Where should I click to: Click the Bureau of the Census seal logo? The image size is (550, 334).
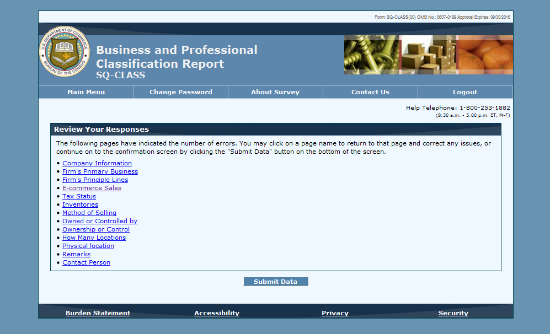tap(64, 52)
